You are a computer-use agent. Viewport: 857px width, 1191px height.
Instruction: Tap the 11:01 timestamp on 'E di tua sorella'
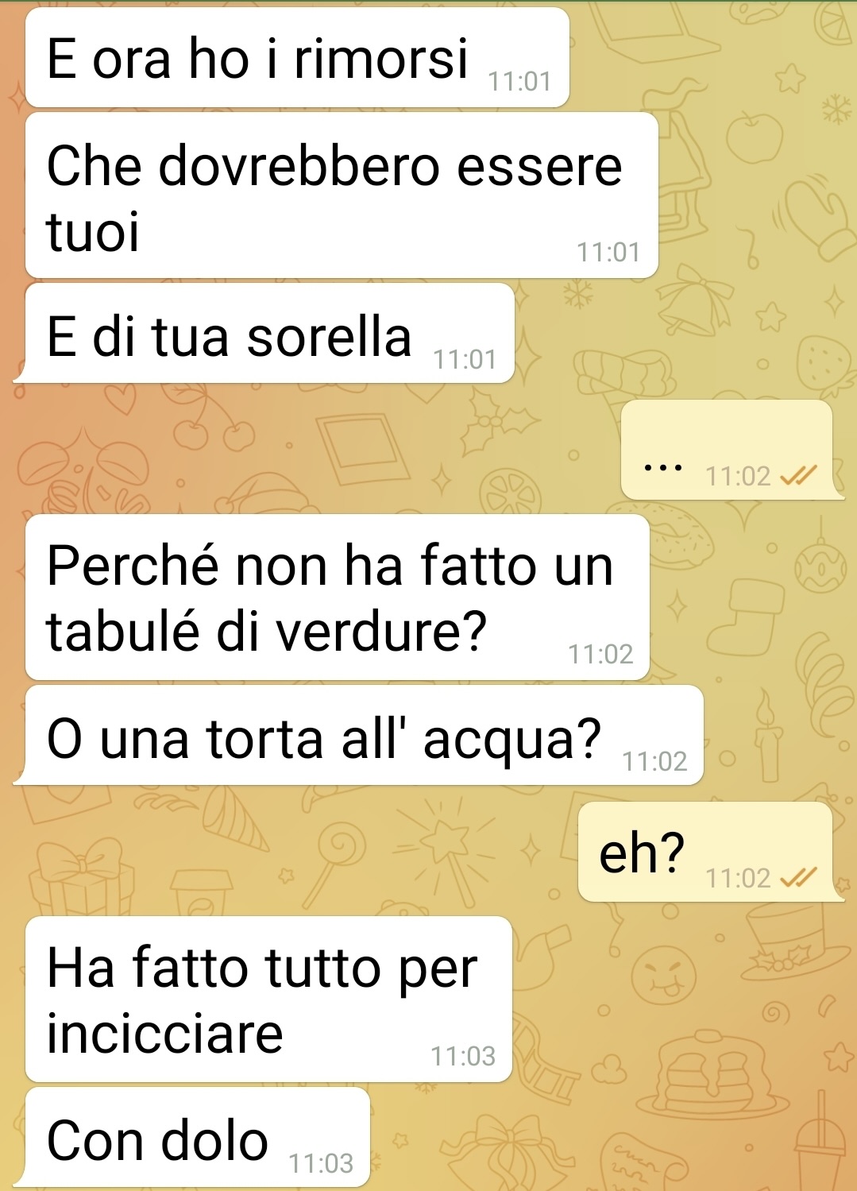[x=465, y=359]
